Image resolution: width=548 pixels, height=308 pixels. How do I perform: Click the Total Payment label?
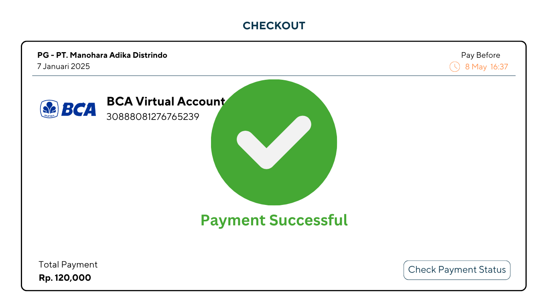click(x=68, y=264)
